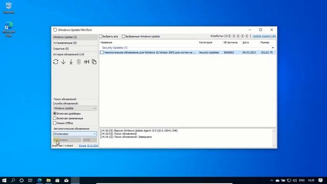Screen dimensions: 327x184
Task: Click the log panel vertical scrollbar
Action: click(x=274, y=138)
